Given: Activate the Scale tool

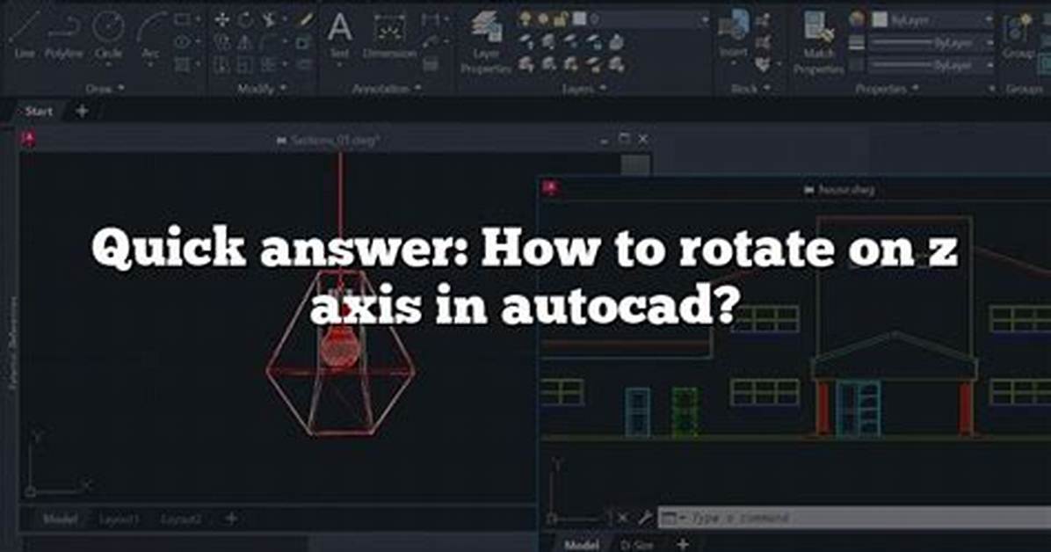Looking at the screenshot, I should click(x=245, y=65).
